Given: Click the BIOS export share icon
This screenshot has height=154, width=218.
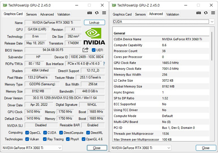Looking at the screenshot, I should click(86, 50).
